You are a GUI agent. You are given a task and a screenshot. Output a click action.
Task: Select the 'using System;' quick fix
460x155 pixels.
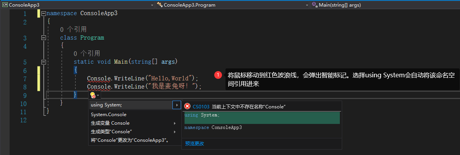pos(131,105)
